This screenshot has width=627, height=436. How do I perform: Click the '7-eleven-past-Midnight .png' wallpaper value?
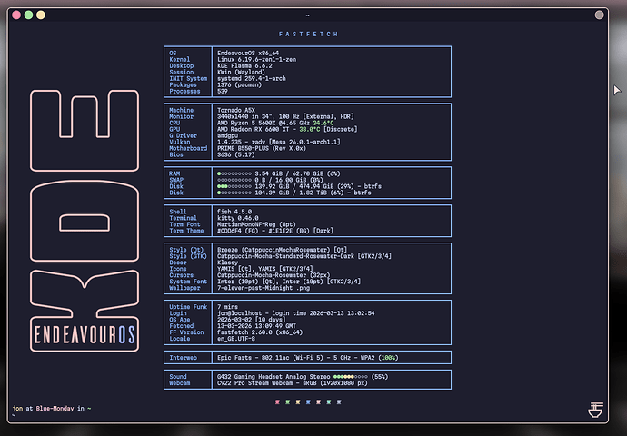click(264, 288)
